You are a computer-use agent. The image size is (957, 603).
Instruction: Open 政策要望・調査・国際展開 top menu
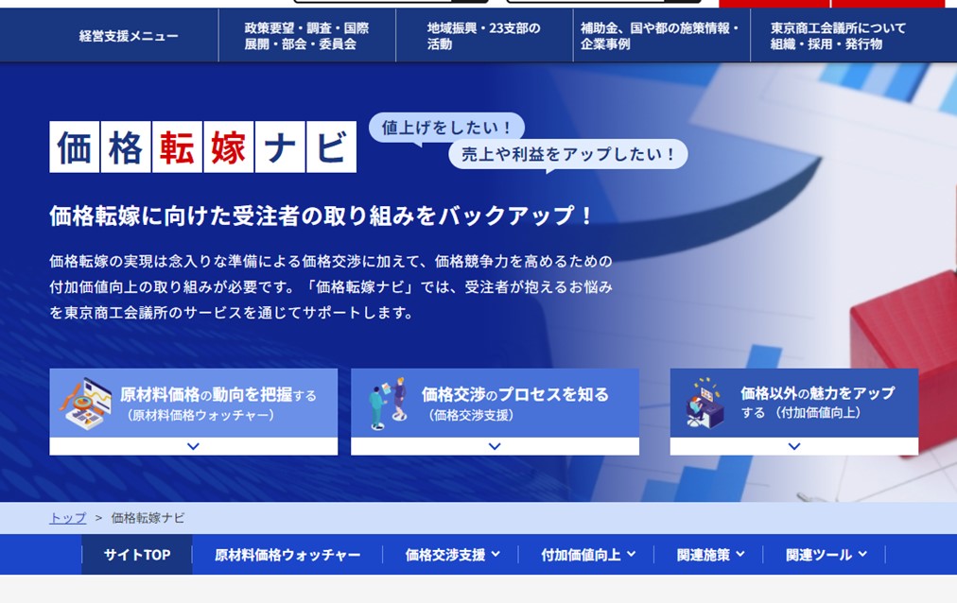[306, 36]
